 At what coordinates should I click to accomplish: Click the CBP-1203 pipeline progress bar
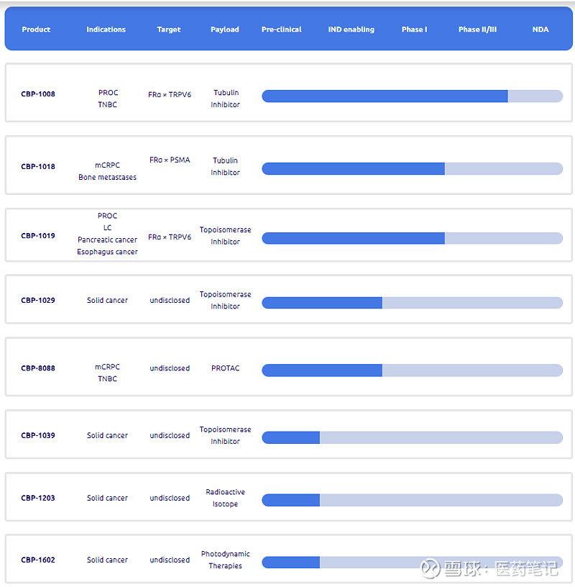coord(412,500)
